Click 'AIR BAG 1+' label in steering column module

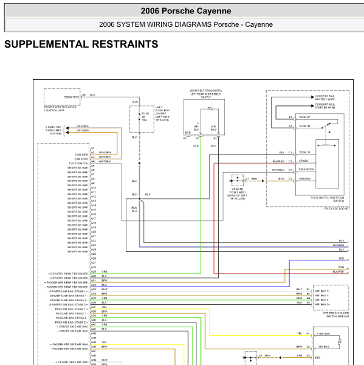322,291
